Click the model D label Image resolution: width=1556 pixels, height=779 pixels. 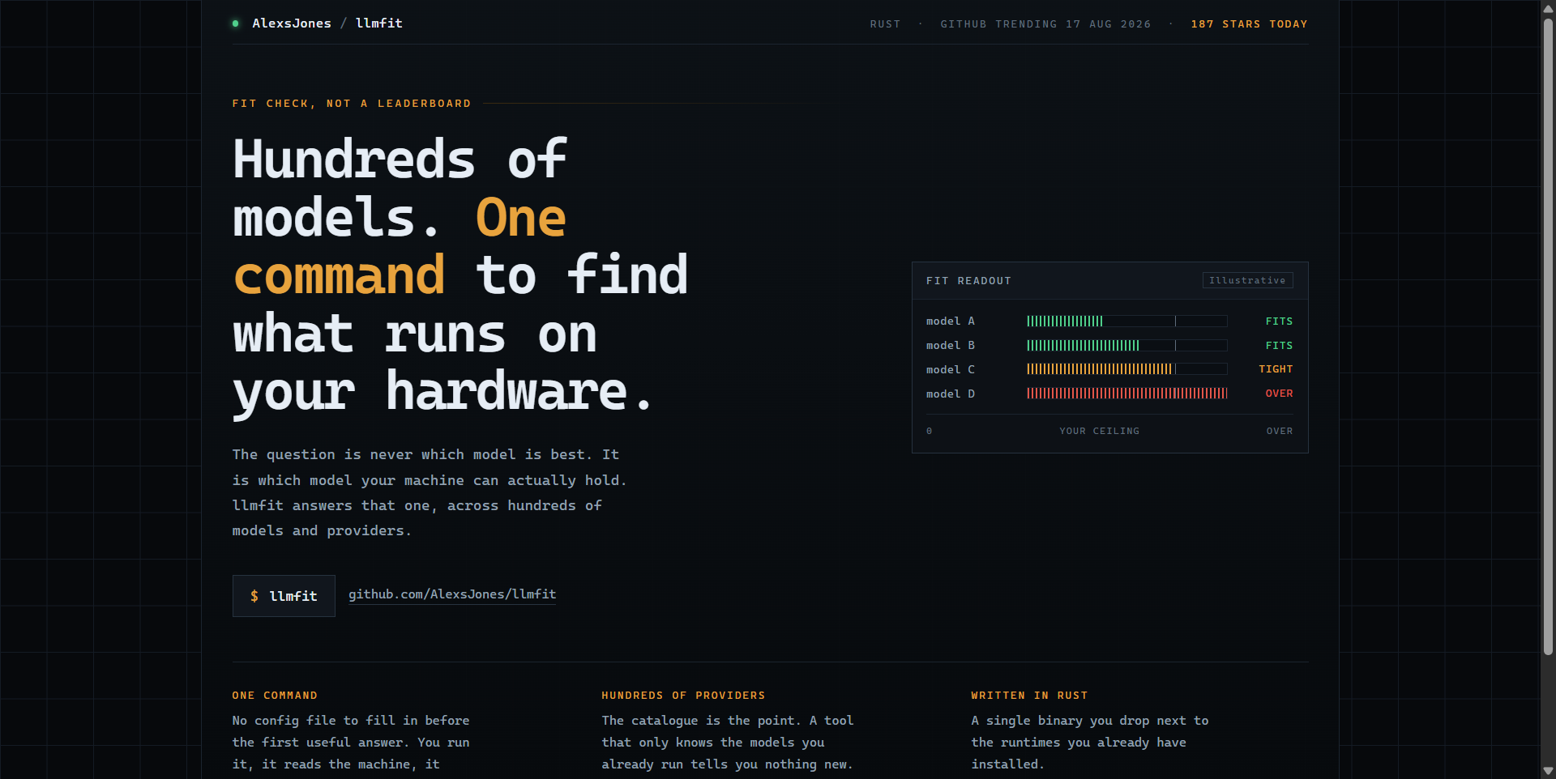pos(951,394)
